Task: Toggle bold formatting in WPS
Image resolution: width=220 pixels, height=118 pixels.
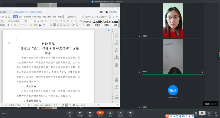Action: pyautogui.click(x=8, y=25)
